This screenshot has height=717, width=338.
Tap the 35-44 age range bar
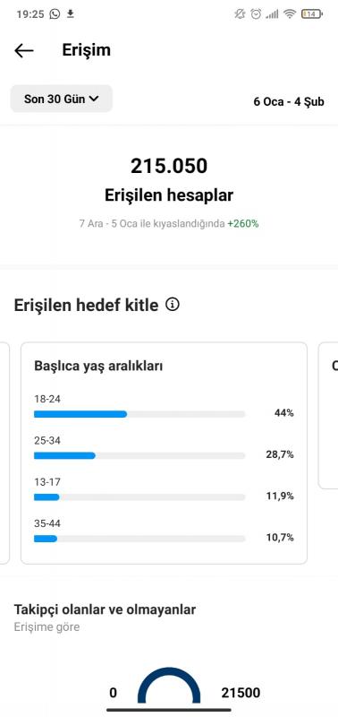[x=139, y=539]
